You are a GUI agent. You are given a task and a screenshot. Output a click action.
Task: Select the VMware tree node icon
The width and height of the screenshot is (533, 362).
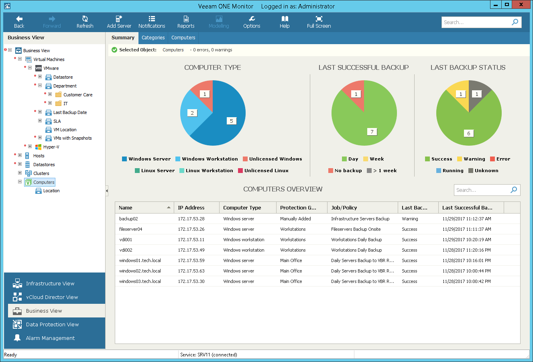39,68
